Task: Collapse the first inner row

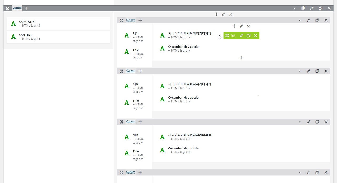Action: point(300,20)
